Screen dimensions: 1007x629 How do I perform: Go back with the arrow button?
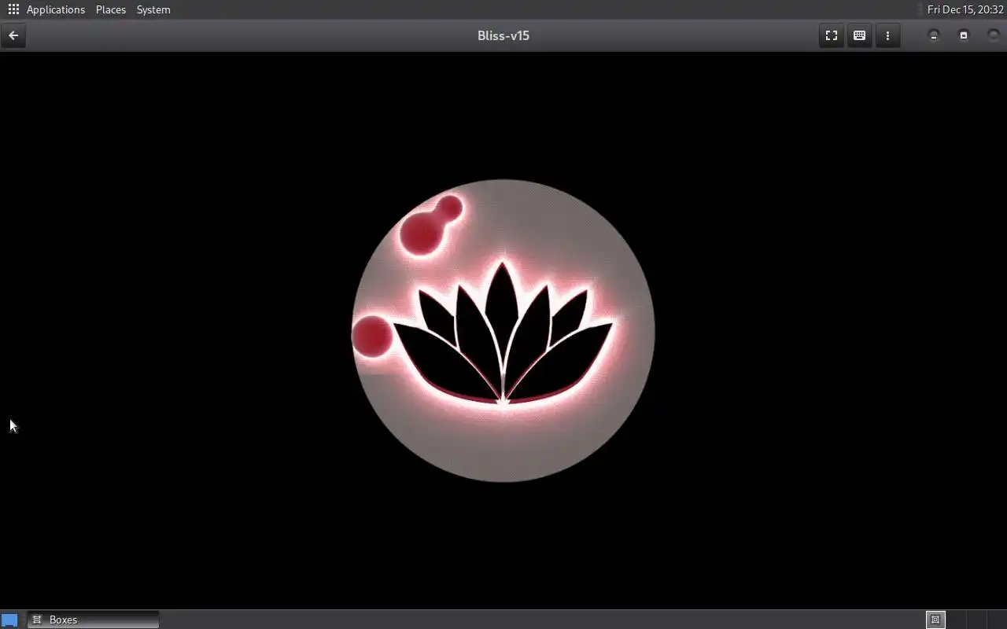pos(13,35)
